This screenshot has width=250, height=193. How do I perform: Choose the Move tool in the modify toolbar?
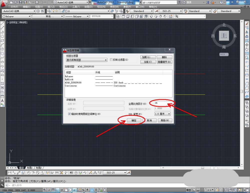point(247,45)
